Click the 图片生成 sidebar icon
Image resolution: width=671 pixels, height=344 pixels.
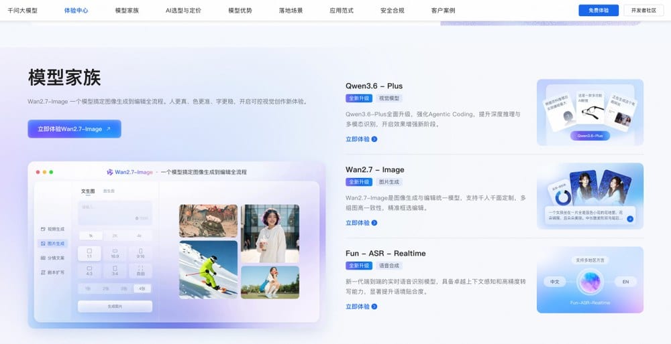point(43,244)
